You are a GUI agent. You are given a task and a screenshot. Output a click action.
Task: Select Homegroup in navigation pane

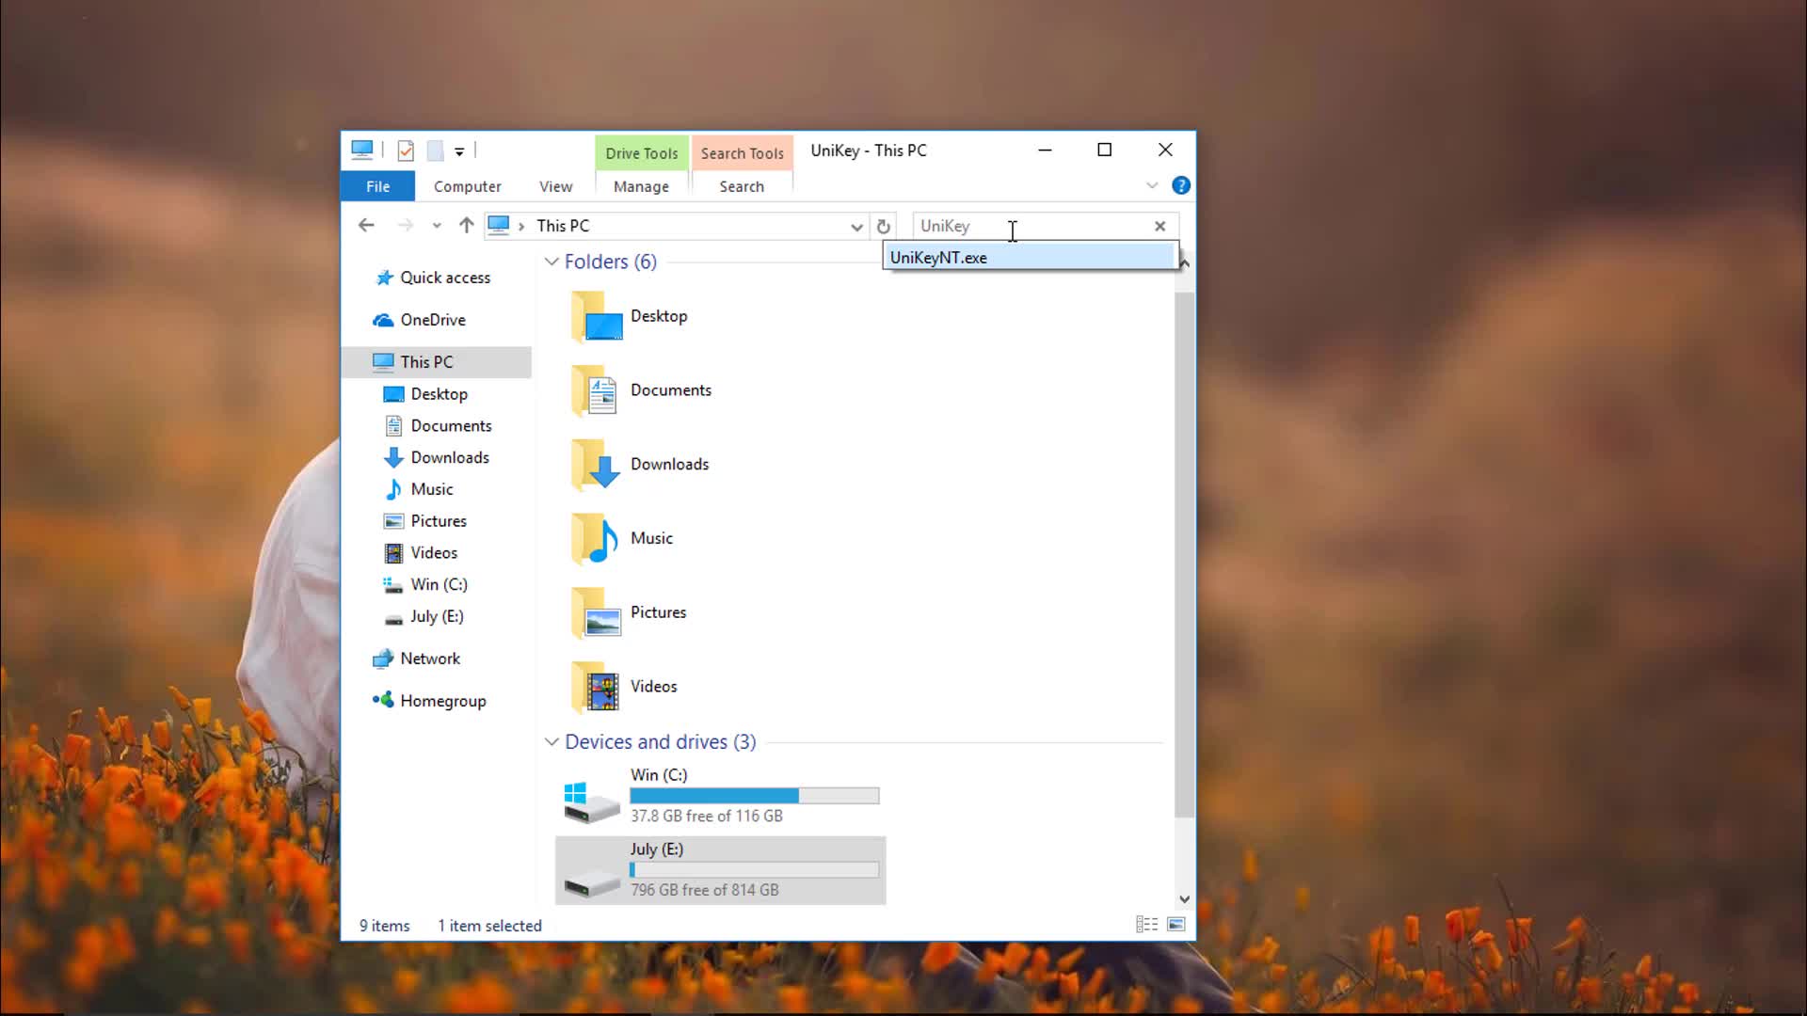tap(442, 701)
